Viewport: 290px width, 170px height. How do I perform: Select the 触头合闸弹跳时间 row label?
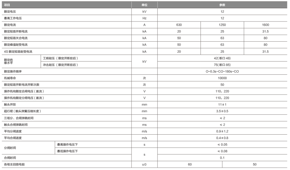(x=16, y=125)
